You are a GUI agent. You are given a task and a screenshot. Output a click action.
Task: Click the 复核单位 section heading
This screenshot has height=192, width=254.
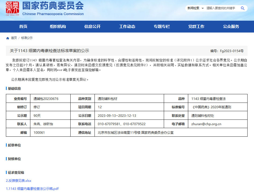pos(14,159)
